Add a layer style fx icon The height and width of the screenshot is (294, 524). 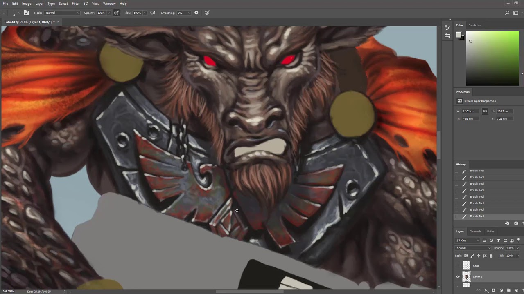(486, 290)
